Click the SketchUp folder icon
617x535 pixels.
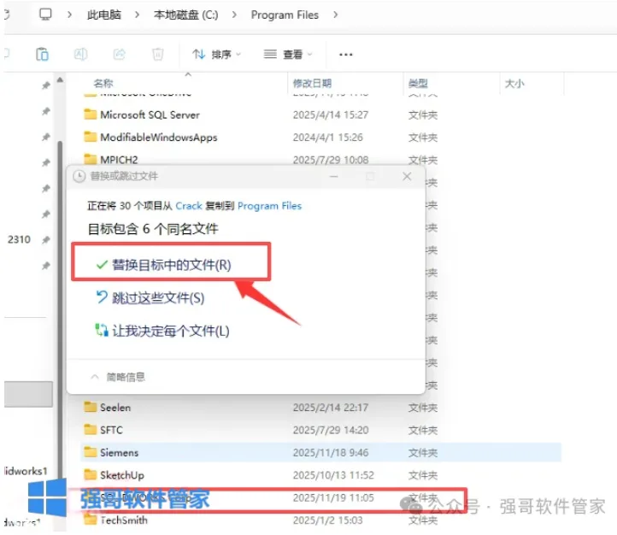[x=90, y=474]
